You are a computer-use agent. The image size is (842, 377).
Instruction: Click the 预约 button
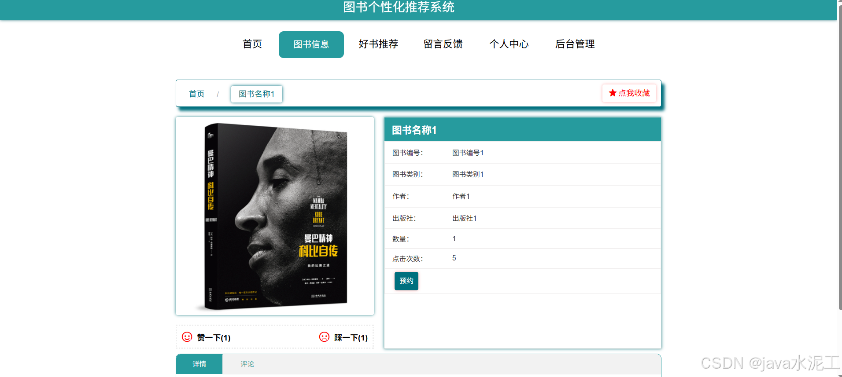406,281
